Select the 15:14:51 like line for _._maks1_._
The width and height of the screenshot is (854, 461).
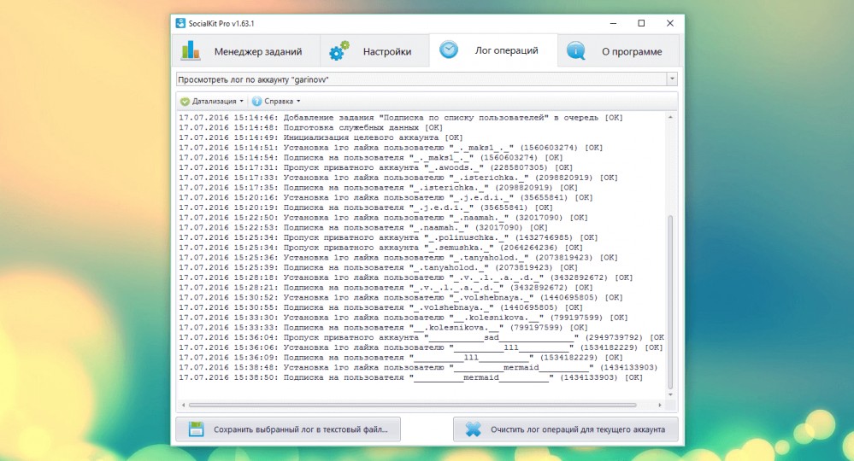coord(391,148)
